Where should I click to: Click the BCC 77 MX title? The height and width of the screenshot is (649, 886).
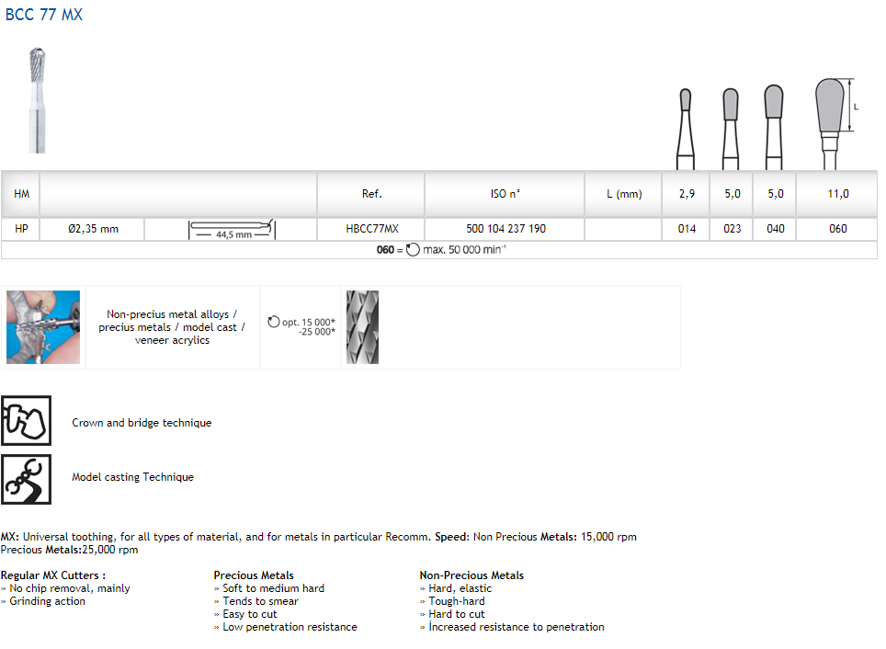tap(43, 15)
